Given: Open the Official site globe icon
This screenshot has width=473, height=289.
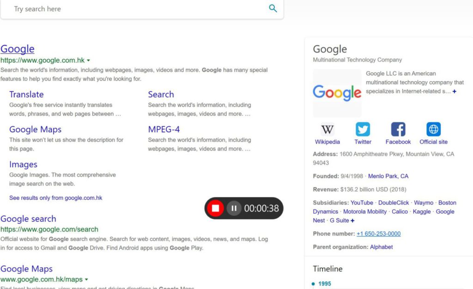Looking at the screenshot, I should 433,129.
